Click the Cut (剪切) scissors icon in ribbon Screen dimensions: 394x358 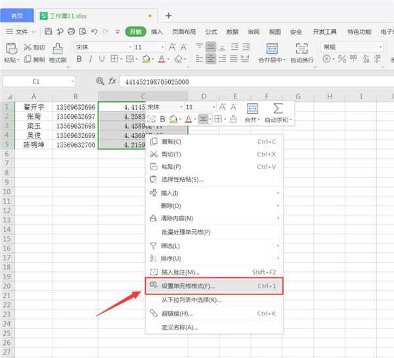(x=28, y=47)
